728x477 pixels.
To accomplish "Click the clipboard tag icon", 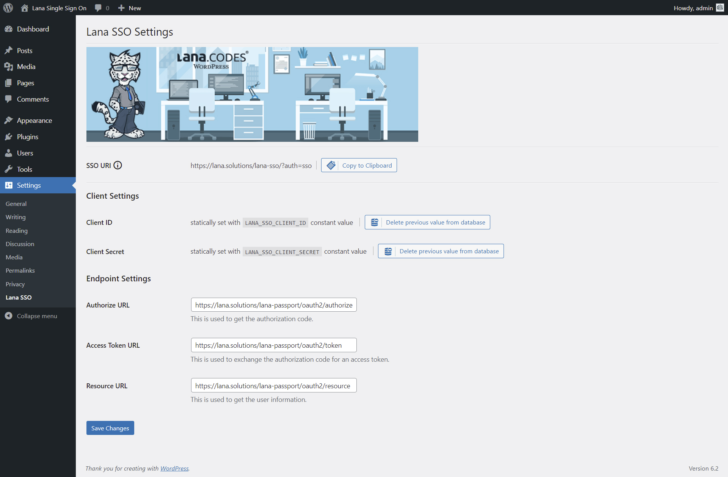I will click(x=331, y=165).
